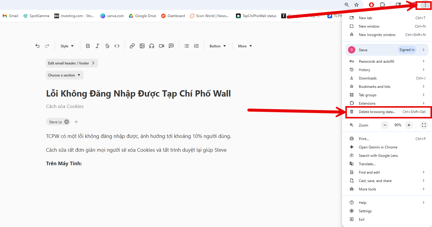Undo the last edit

pyautogui.click(x=37, y=46)
